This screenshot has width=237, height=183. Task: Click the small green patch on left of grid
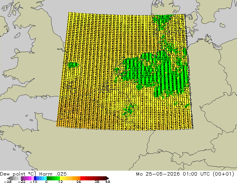point(73,65)
